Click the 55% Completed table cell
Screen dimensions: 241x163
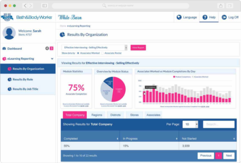pos(90,146)
